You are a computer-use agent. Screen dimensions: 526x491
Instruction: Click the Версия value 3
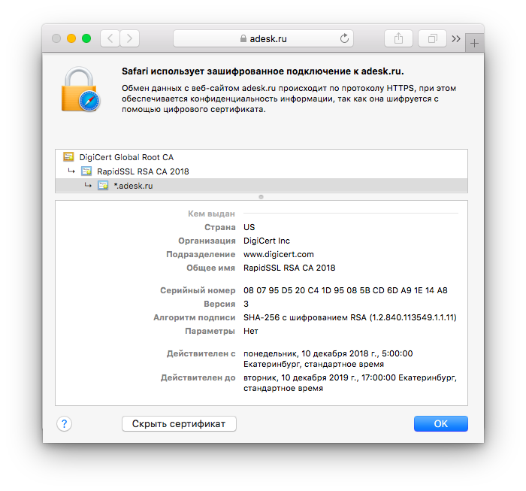pyautogui.click(x=246, y=304)
